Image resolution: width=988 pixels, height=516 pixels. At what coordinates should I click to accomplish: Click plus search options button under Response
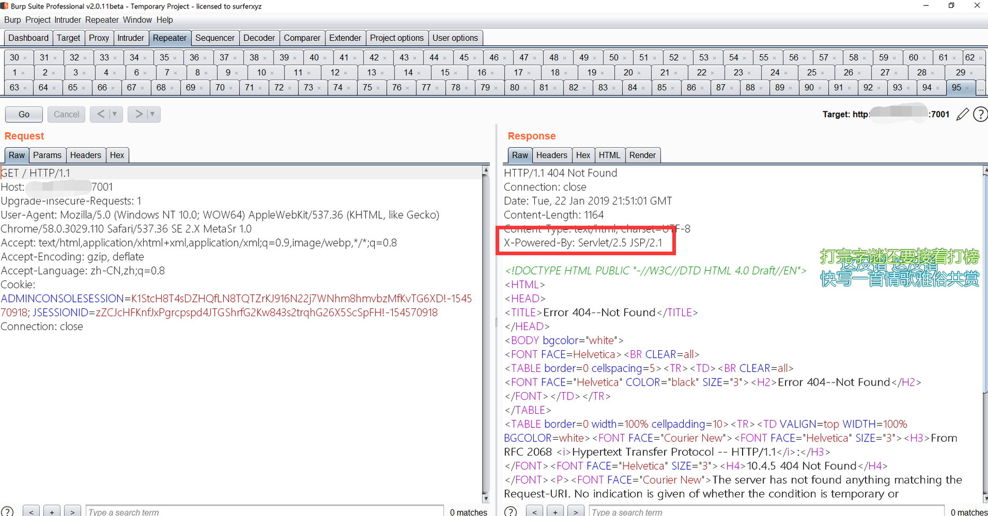[555, 512]
